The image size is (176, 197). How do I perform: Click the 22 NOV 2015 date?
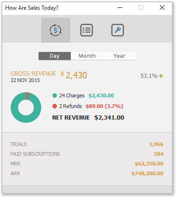click(25, 80)
